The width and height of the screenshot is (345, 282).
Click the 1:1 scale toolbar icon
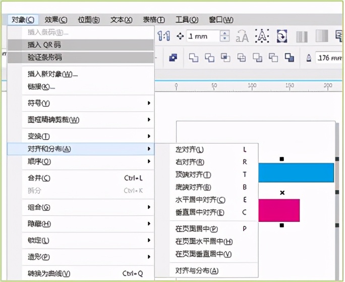164,36
